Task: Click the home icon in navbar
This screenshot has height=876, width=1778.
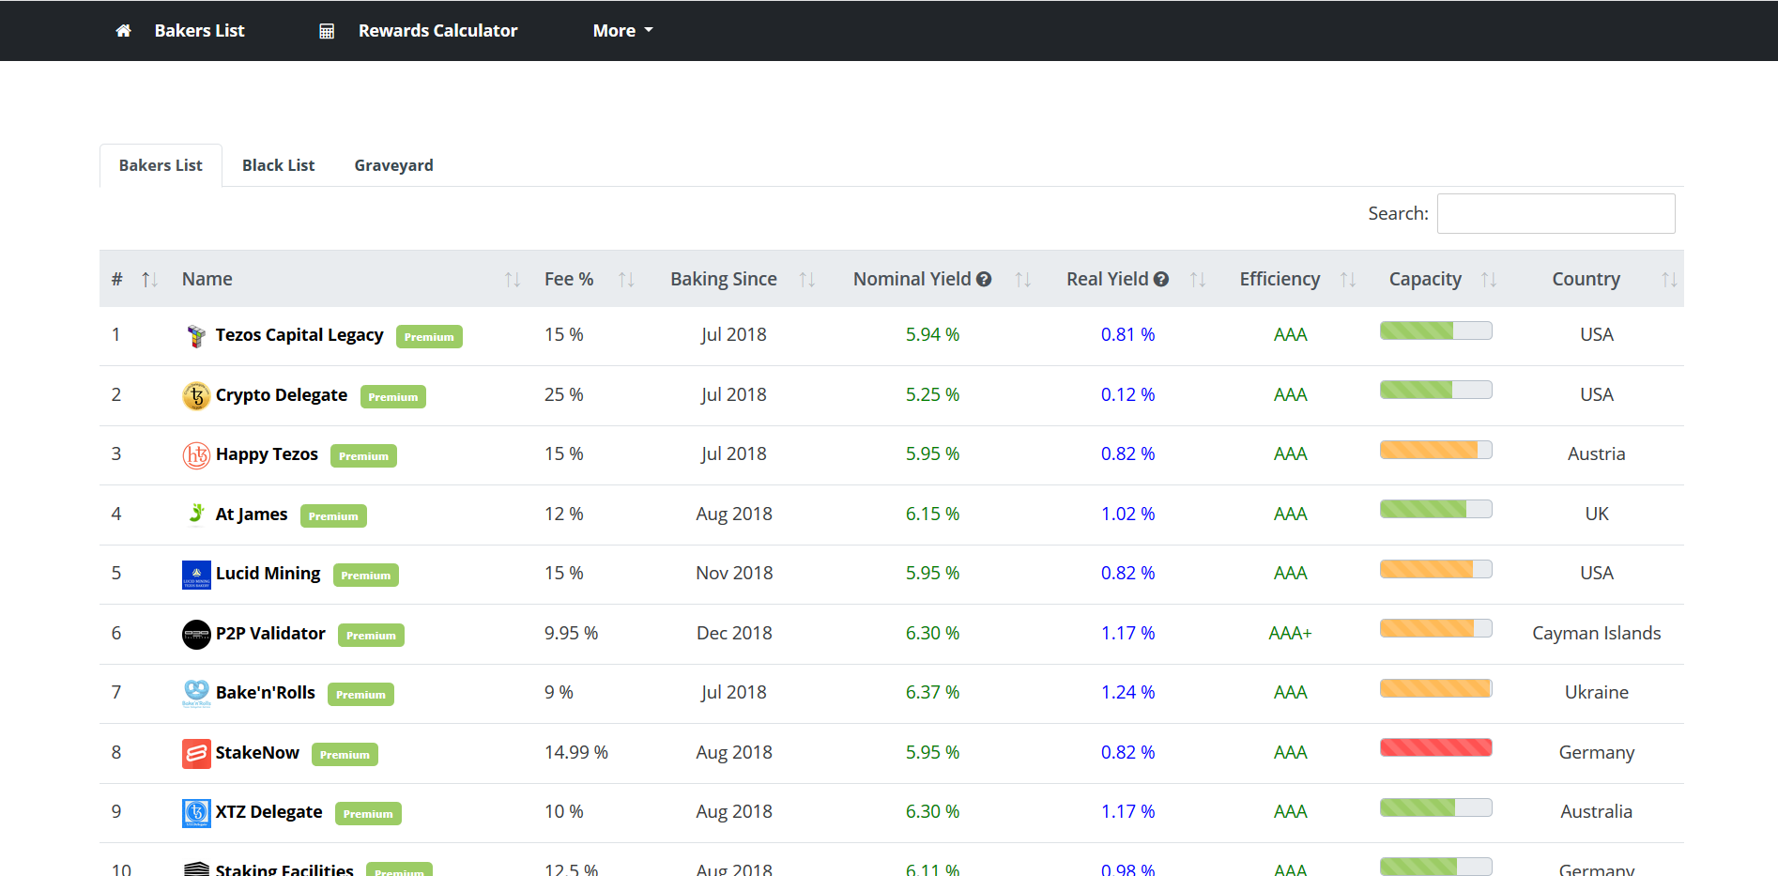Action: pos(123,31)
